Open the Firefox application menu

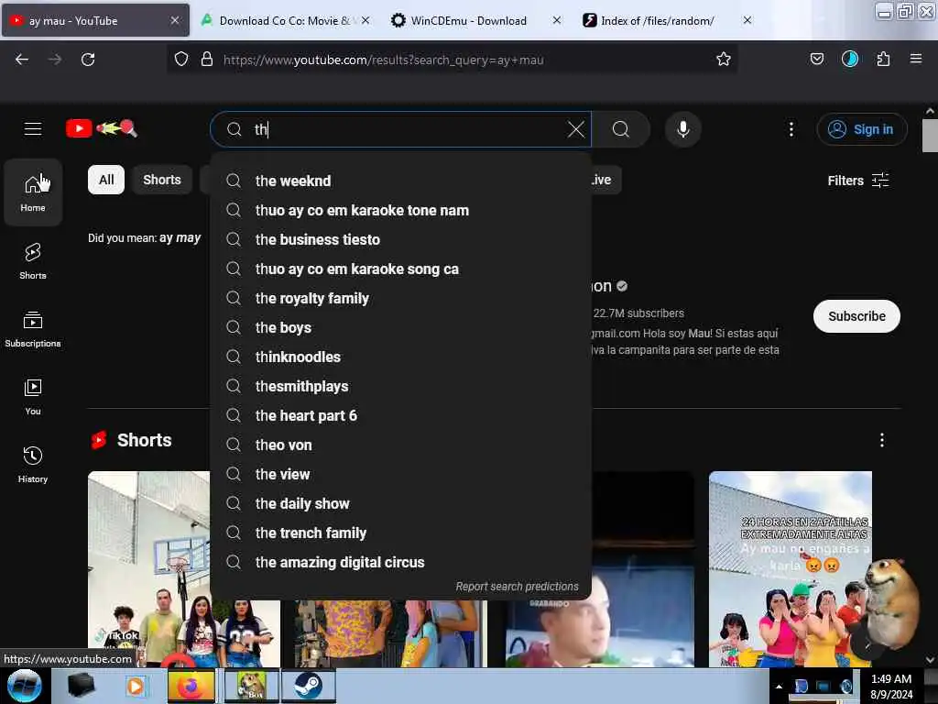[915, 59]
